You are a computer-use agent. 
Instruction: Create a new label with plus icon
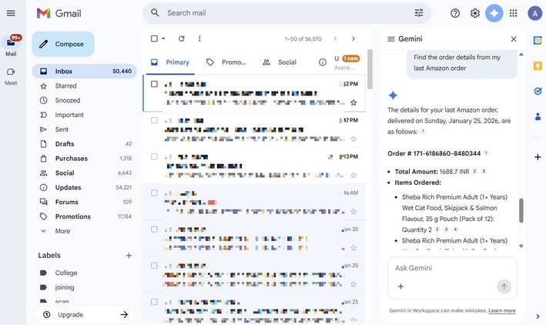click(129, 256)
